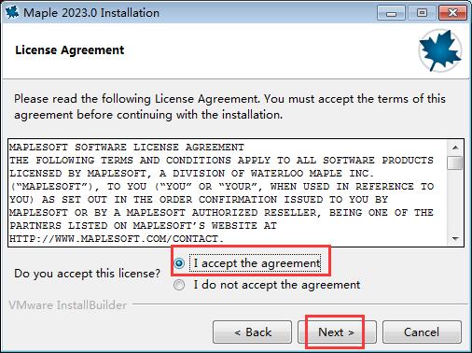Click the large blue Maple leaf logo
This screenshot has width=472, height=353.
pos(440,50)
